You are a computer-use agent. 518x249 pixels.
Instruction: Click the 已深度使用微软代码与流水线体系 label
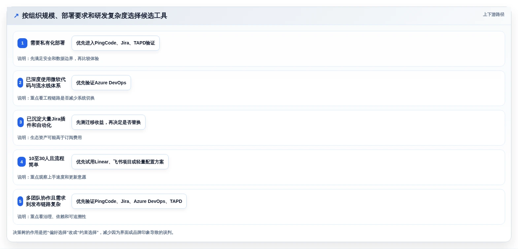pyautogui.click(x=46, y=83)
